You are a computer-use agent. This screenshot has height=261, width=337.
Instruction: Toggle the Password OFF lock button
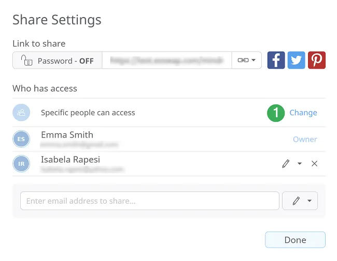coord(58,60)
